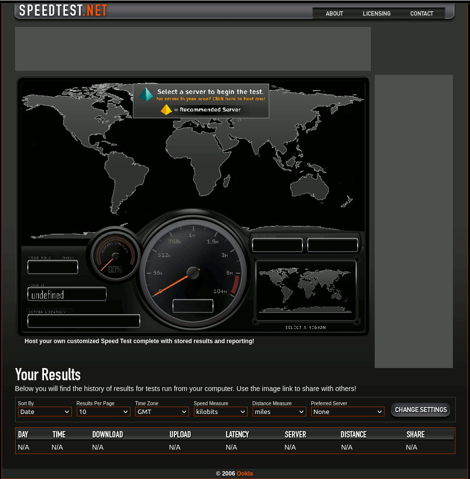Image resolution: width=470 pixels, height=479 pixels.
Task: Click the your ping readout box
Action: point(53,267)
